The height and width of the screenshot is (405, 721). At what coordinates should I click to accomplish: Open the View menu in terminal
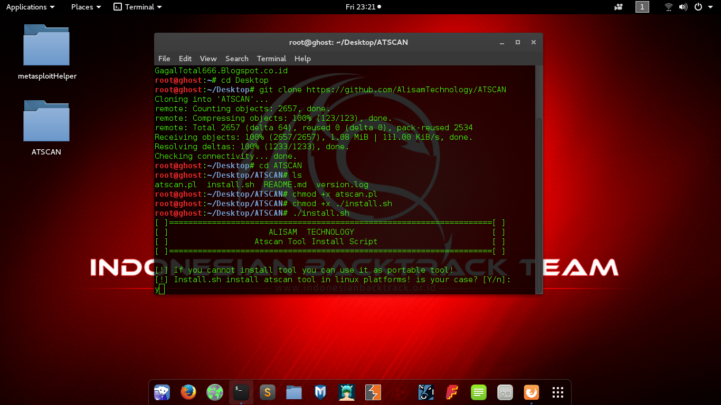[208, 59]
